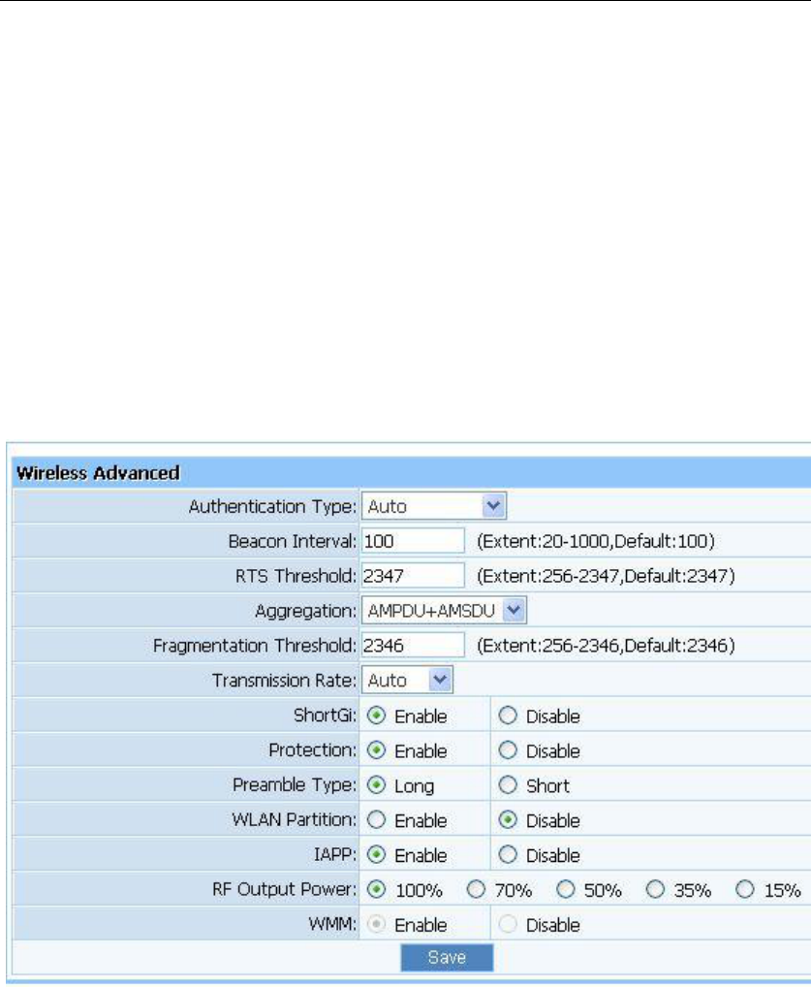Click the Fragmentation Threshold input field
Image resolution: width=811 pixels, height=987 pixels.
click(x=413, y=645)
